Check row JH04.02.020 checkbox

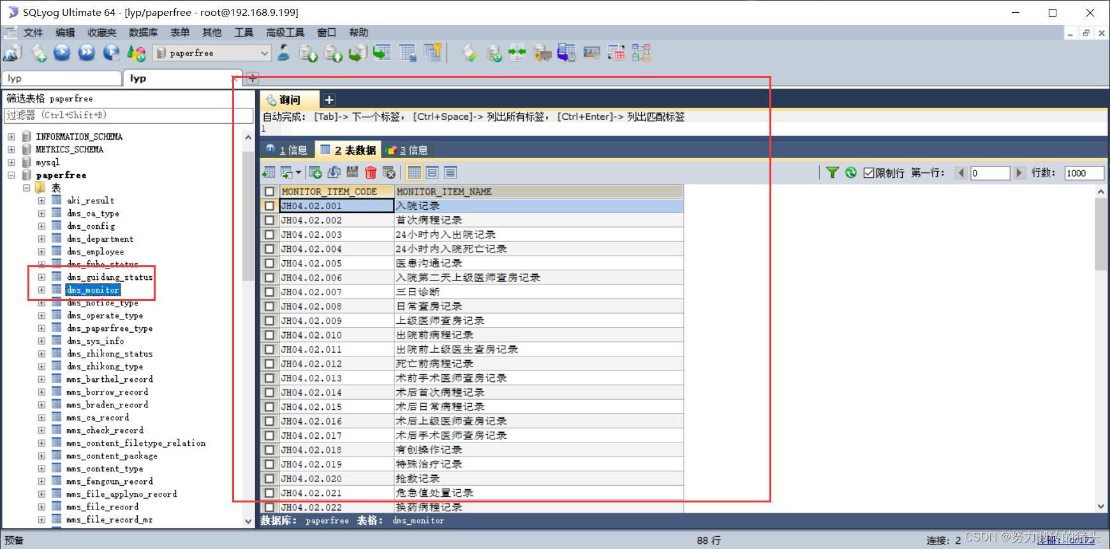[x=269, y=478]
